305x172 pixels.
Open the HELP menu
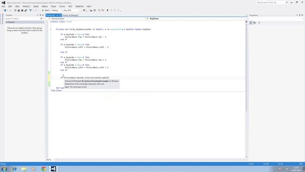[89, 6]
